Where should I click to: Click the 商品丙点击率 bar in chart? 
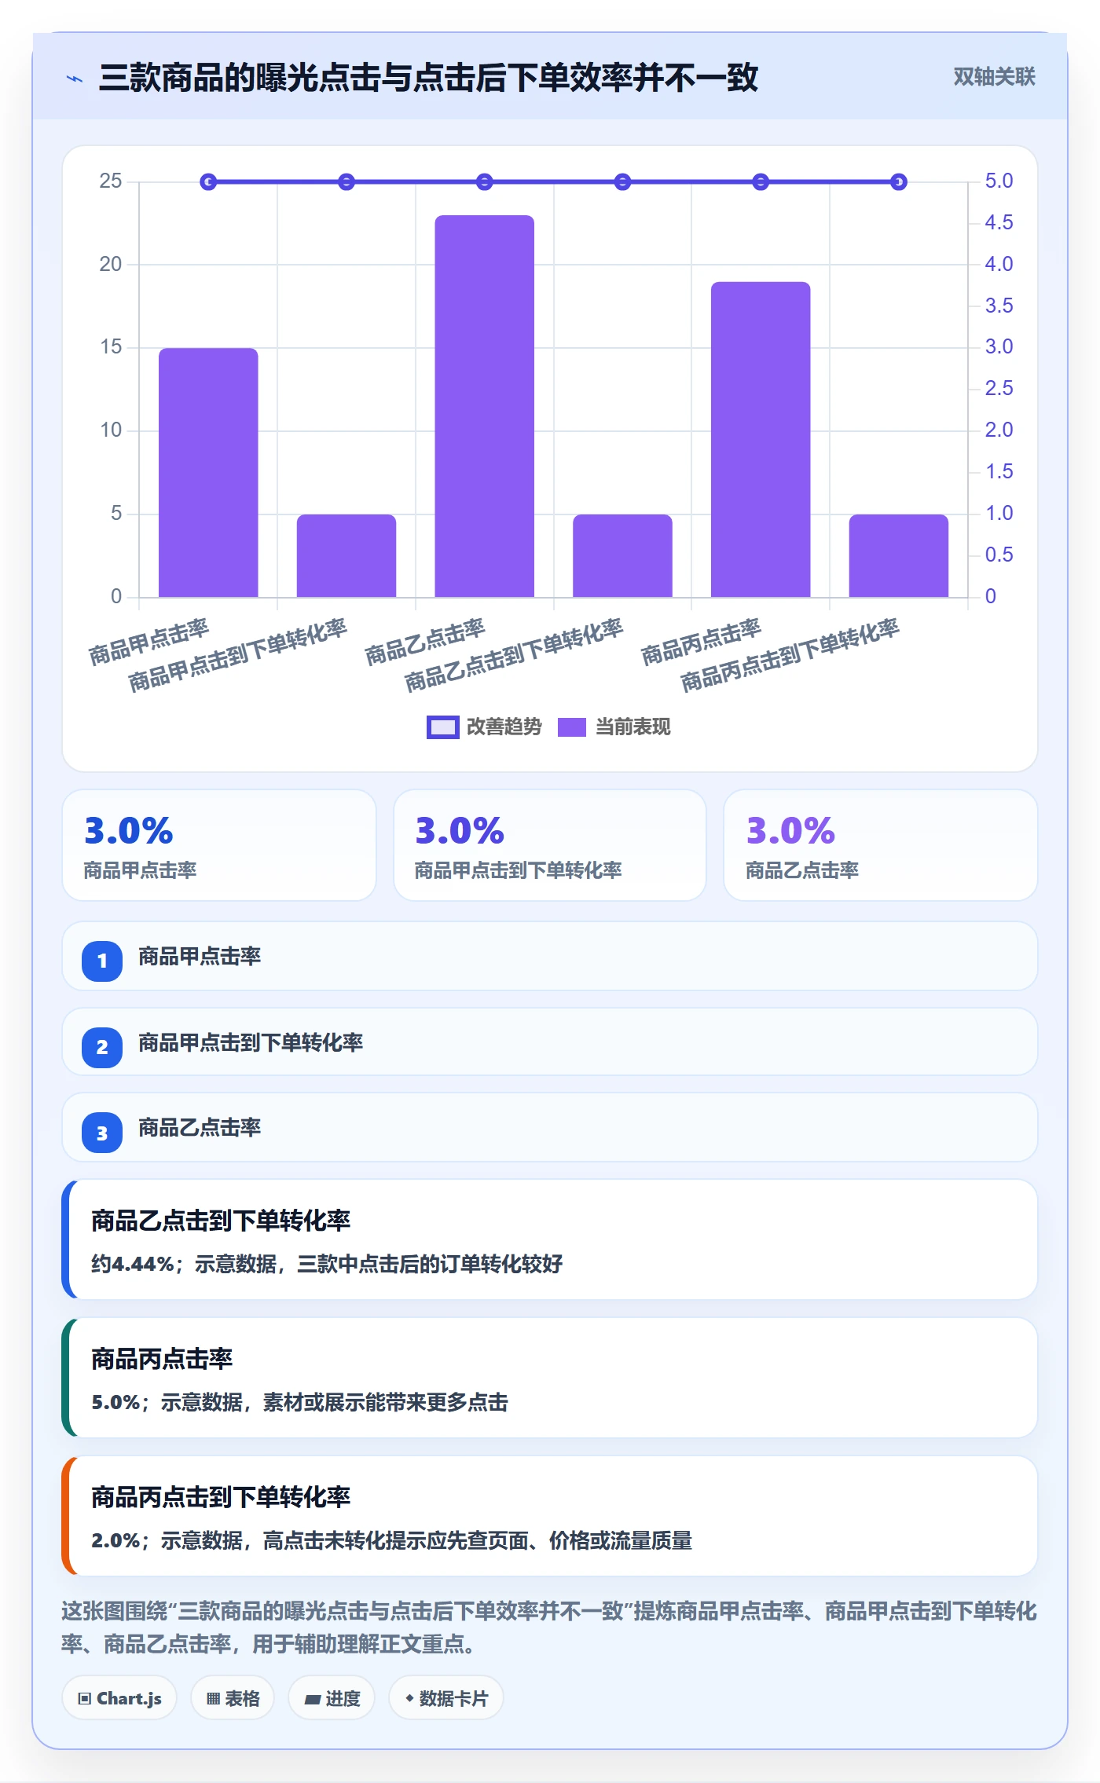761,439
